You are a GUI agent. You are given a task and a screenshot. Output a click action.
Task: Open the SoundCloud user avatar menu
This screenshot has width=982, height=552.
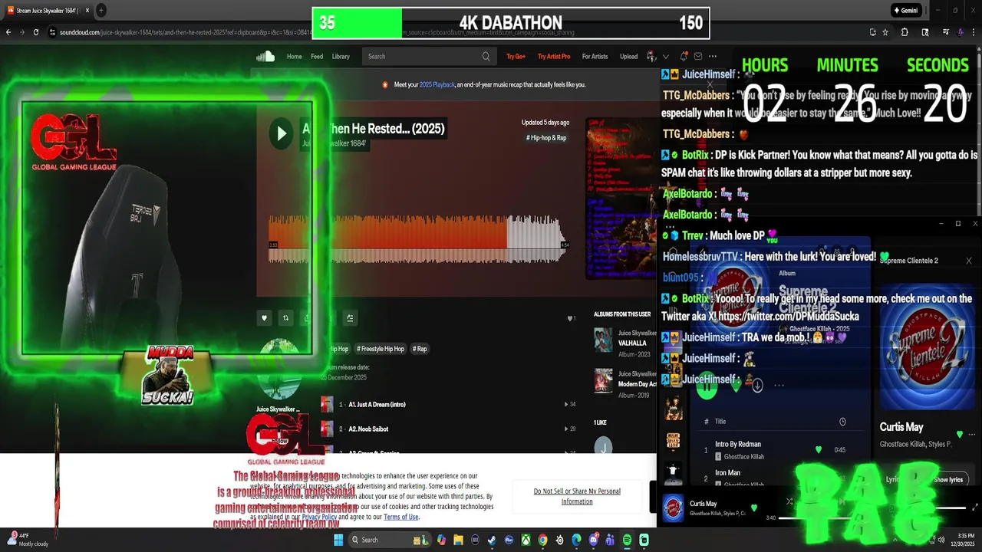[x=651, y=56]
